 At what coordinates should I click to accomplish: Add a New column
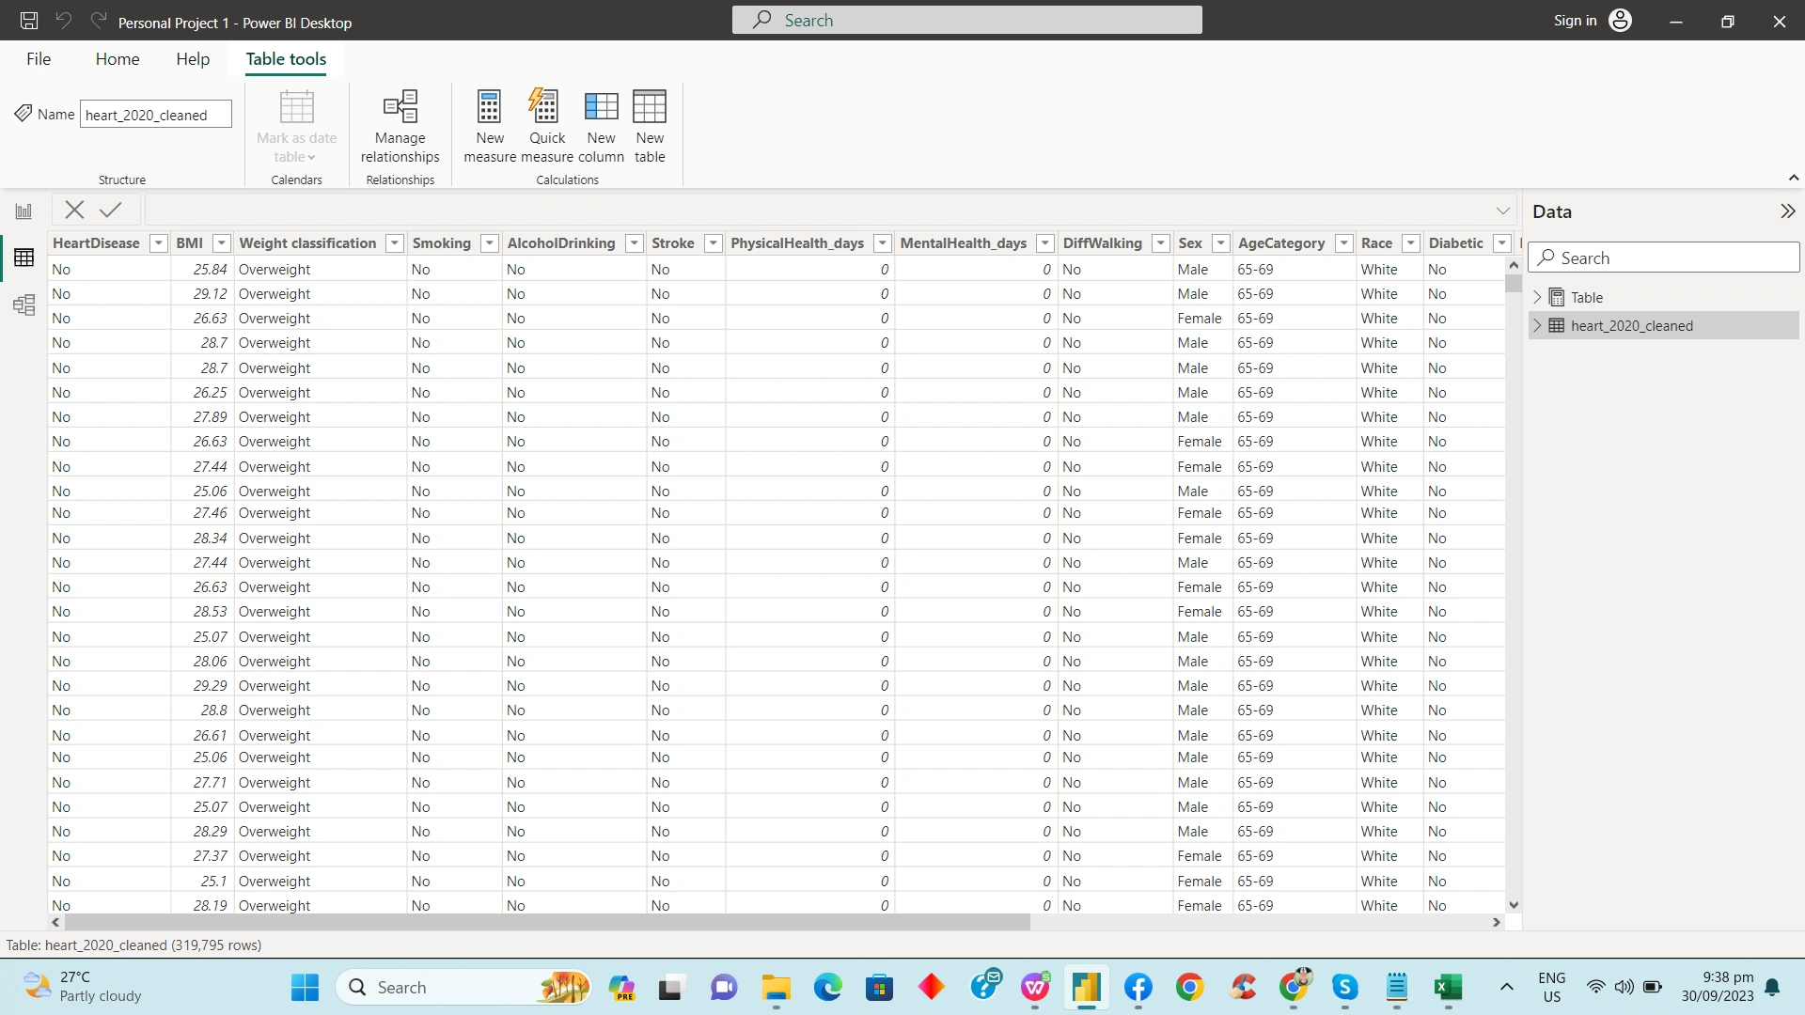602,125
